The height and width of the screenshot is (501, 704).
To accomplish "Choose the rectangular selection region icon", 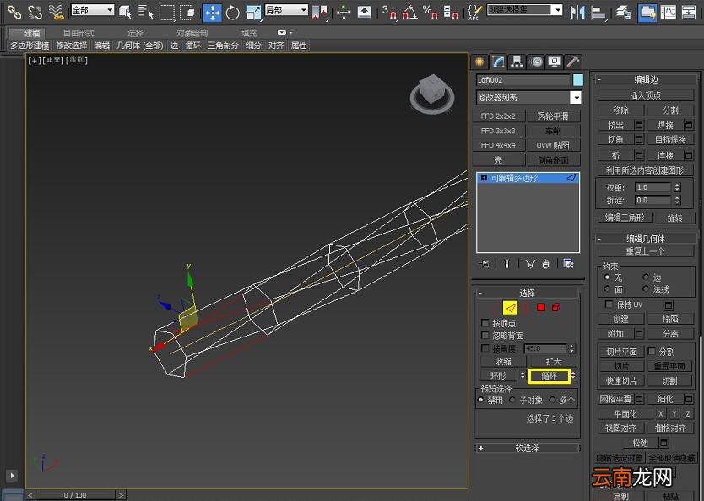I will [166, 12].
